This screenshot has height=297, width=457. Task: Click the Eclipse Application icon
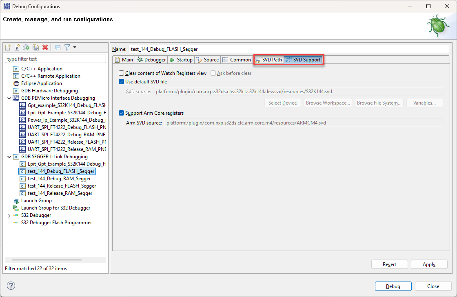[x=16, y=83]
